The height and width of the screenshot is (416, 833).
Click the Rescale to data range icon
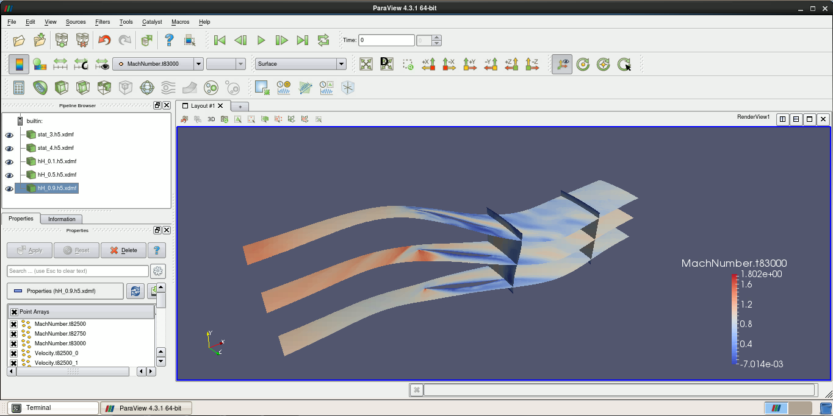(x=60, y=64)
